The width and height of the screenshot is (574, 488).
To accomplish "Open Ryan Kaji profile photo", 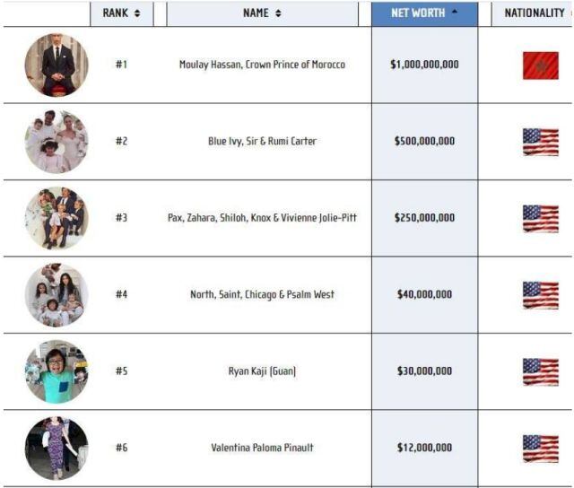I will pyautogui.click(x=57, y=371).
